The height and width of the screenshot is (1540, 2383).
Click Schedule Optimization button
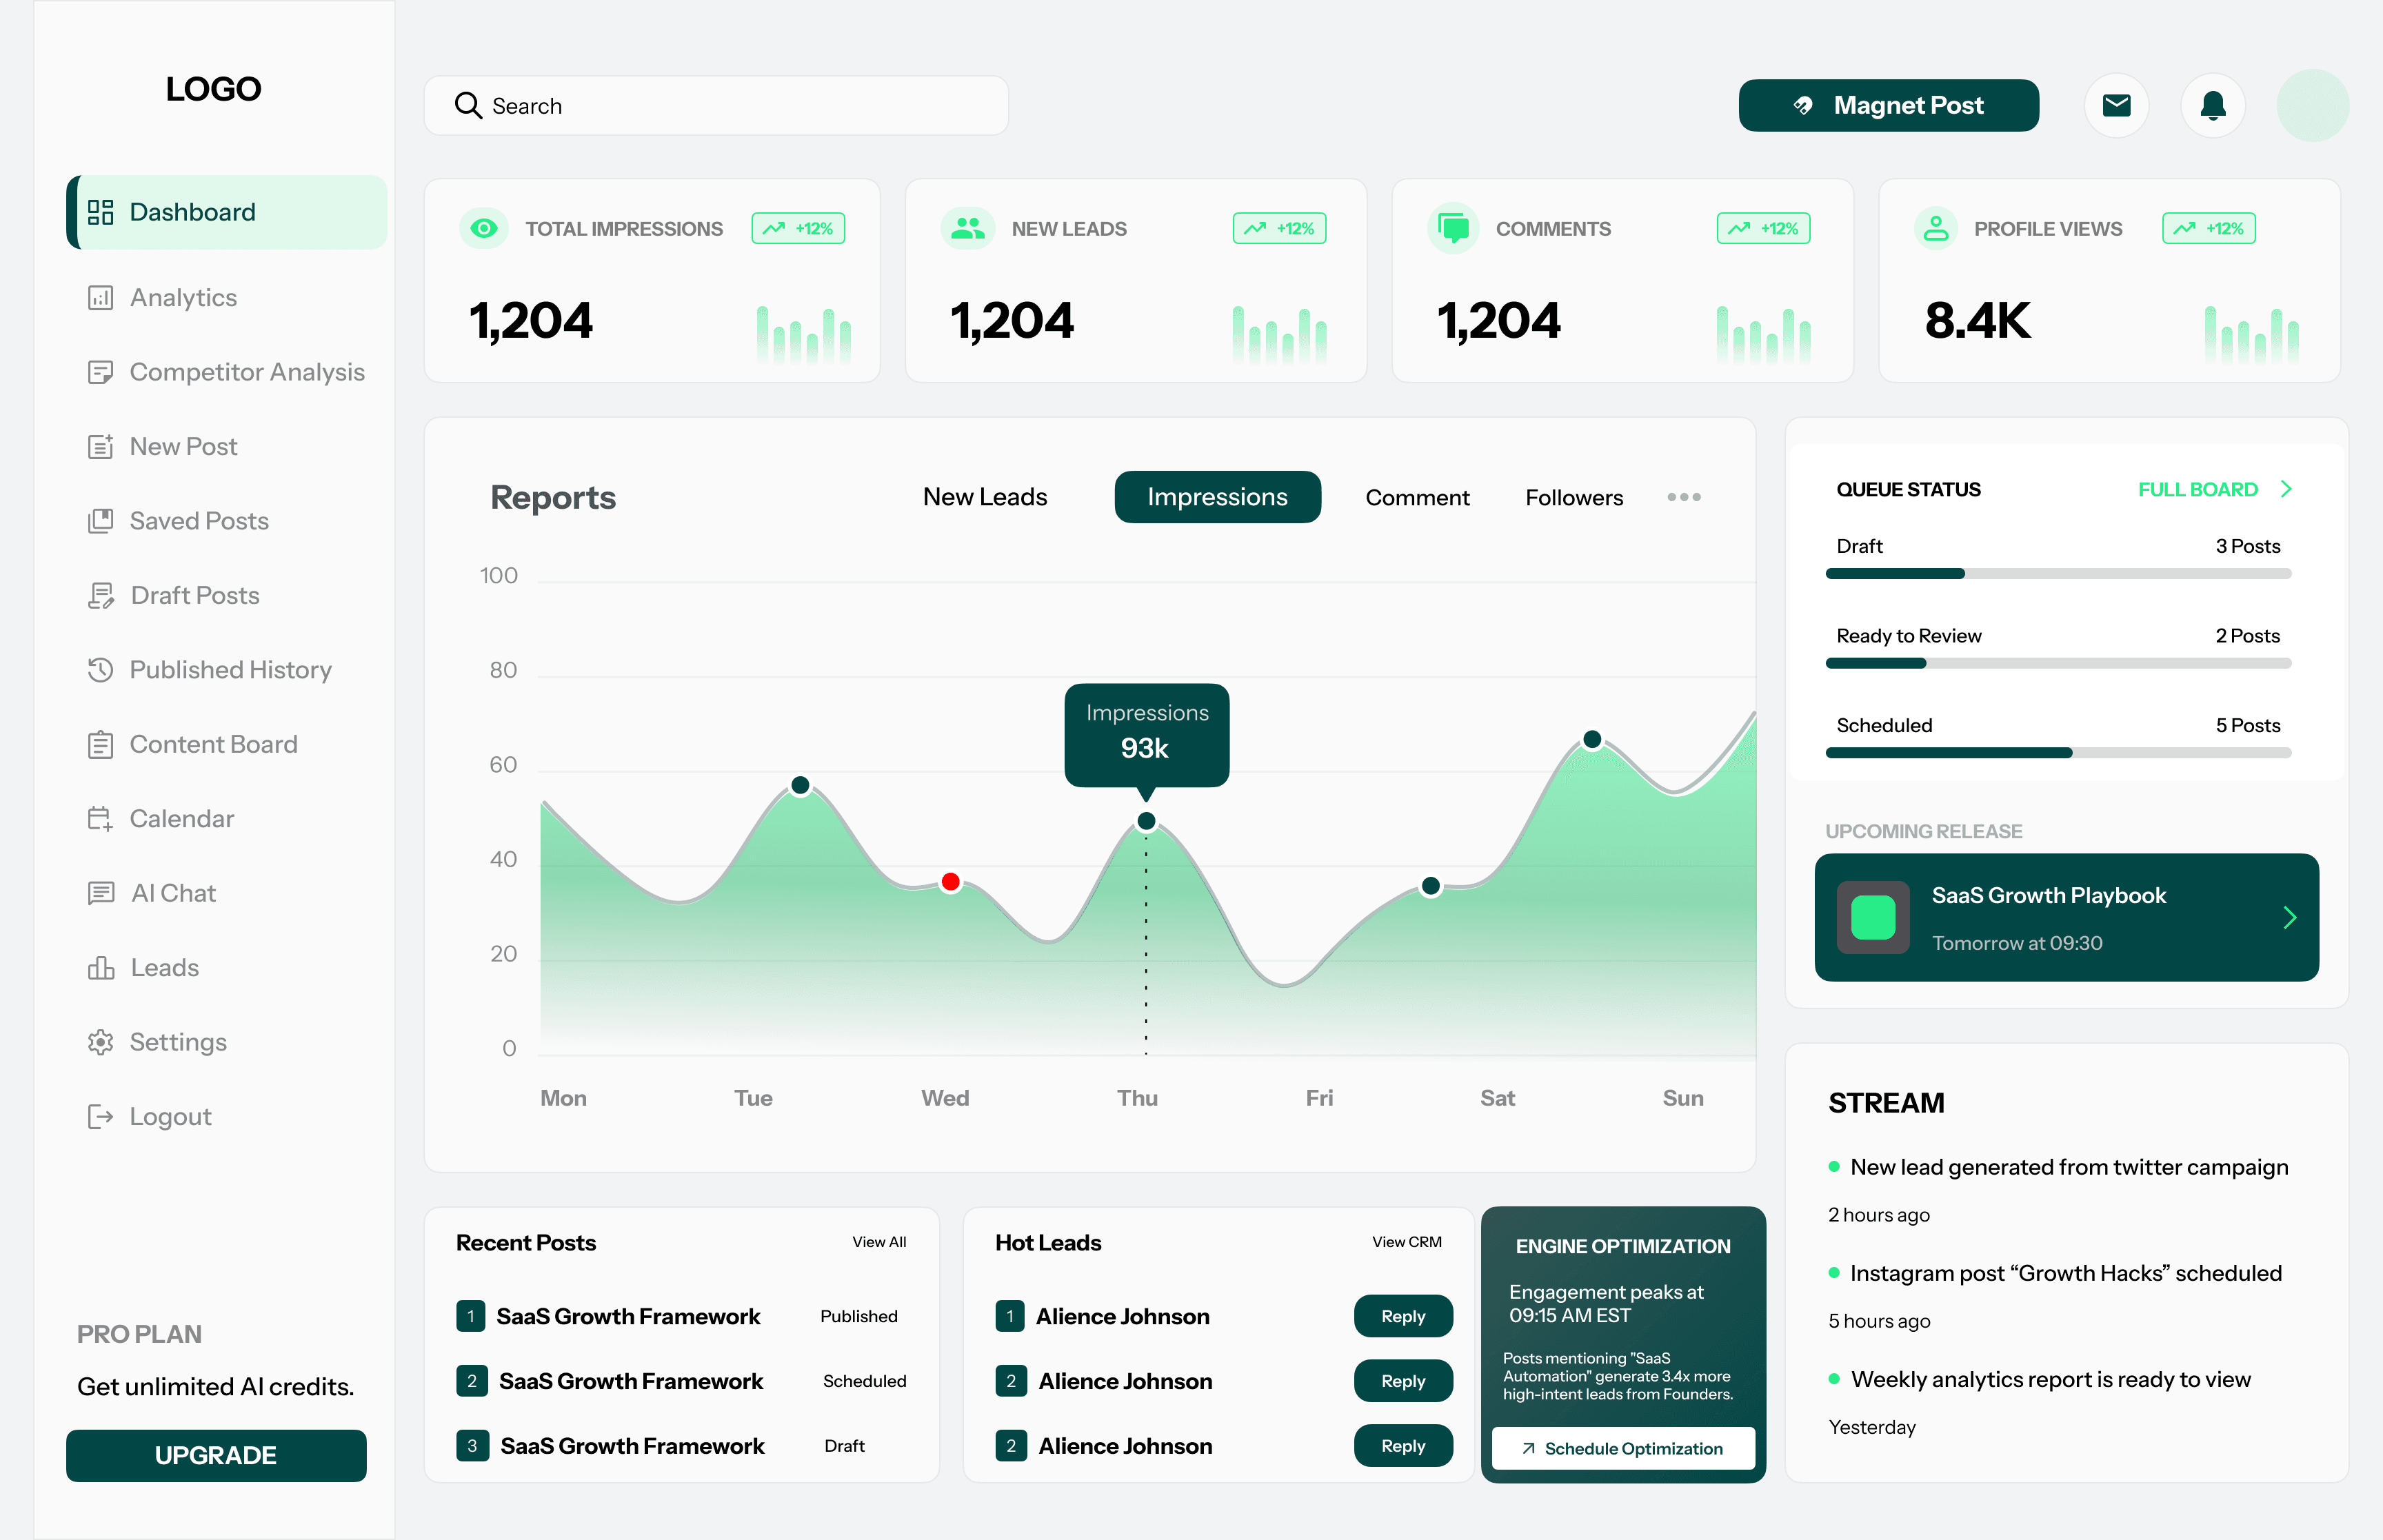1623,1448
